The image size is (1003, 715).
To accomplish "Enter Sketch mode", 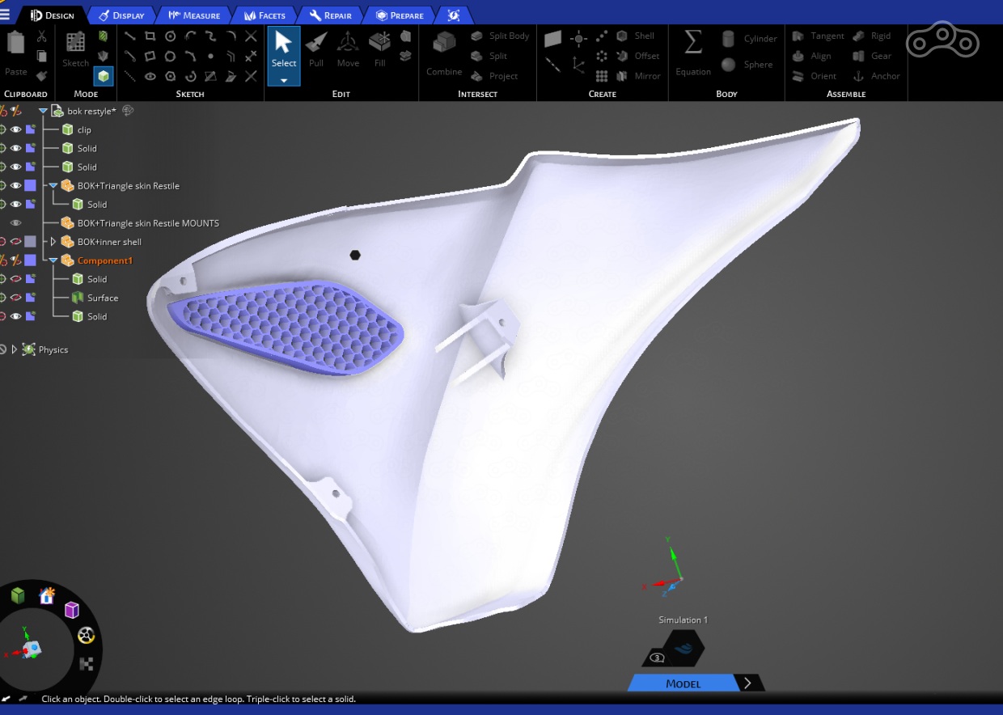I will 75,50.
